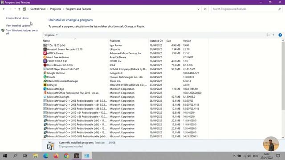This screenshot has width=285, height=160.
Task: Show hidden system tray icons
Action: 234,156
